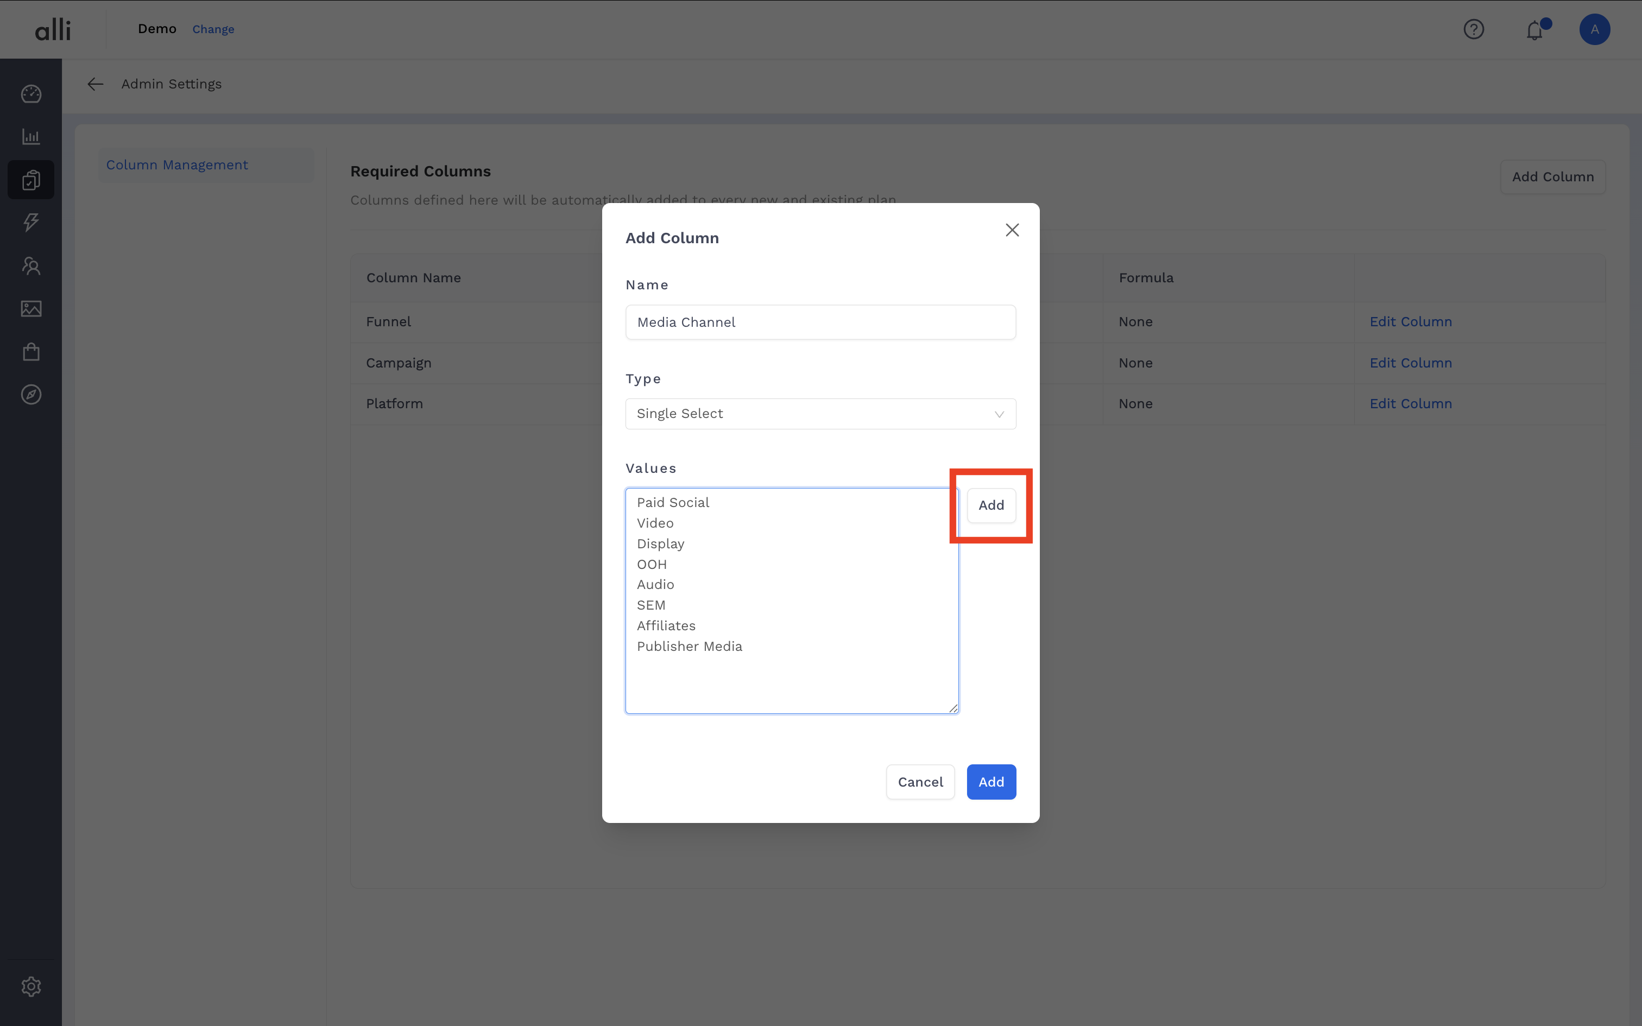Open the settings gear at sidebar bottom
This screenshot has height=1026, width=1642.
[x=31, y=986]
